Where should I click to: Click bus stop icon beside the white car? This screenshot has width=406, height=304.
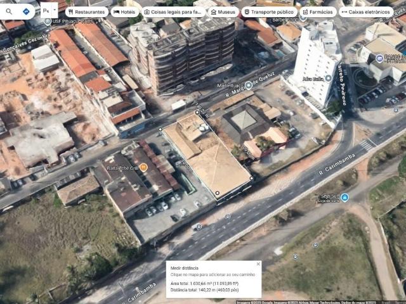point(199,227)
